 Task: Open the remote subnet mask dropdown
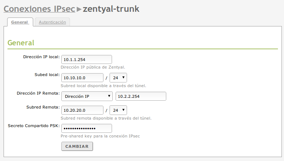tap(118, 110)
